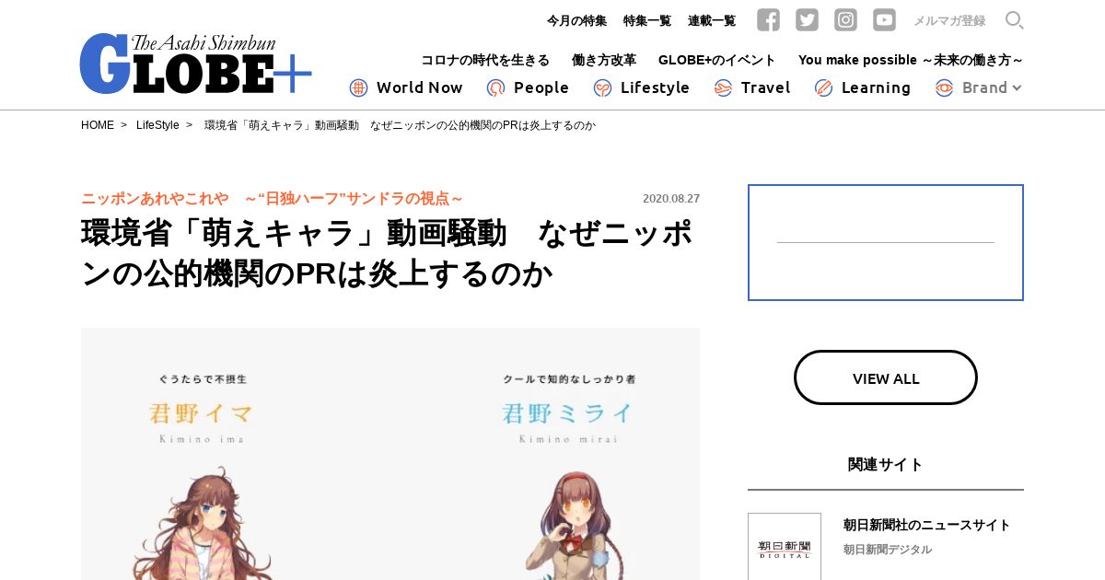Click the World Now globe icon

358,87
